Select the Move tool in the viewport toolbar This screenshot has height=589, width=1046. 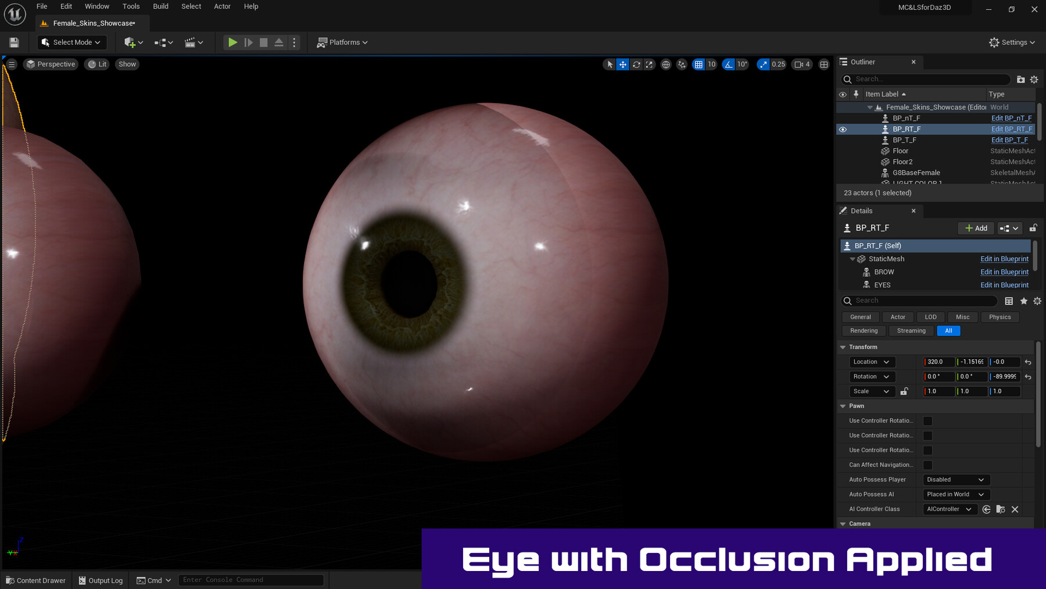click(622, 64)
